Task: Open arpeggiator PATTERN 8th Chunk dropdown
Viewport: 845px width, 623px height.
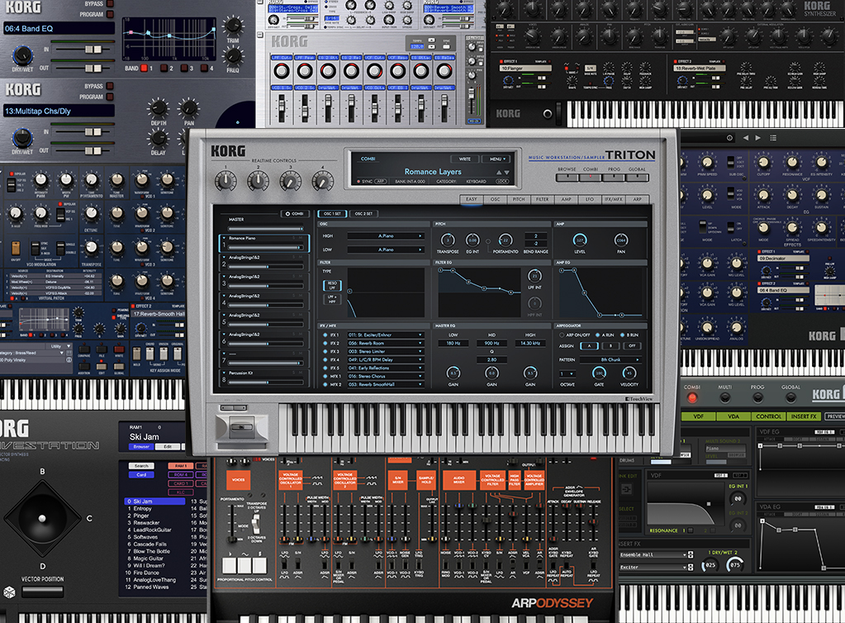Action: point(610,359)
